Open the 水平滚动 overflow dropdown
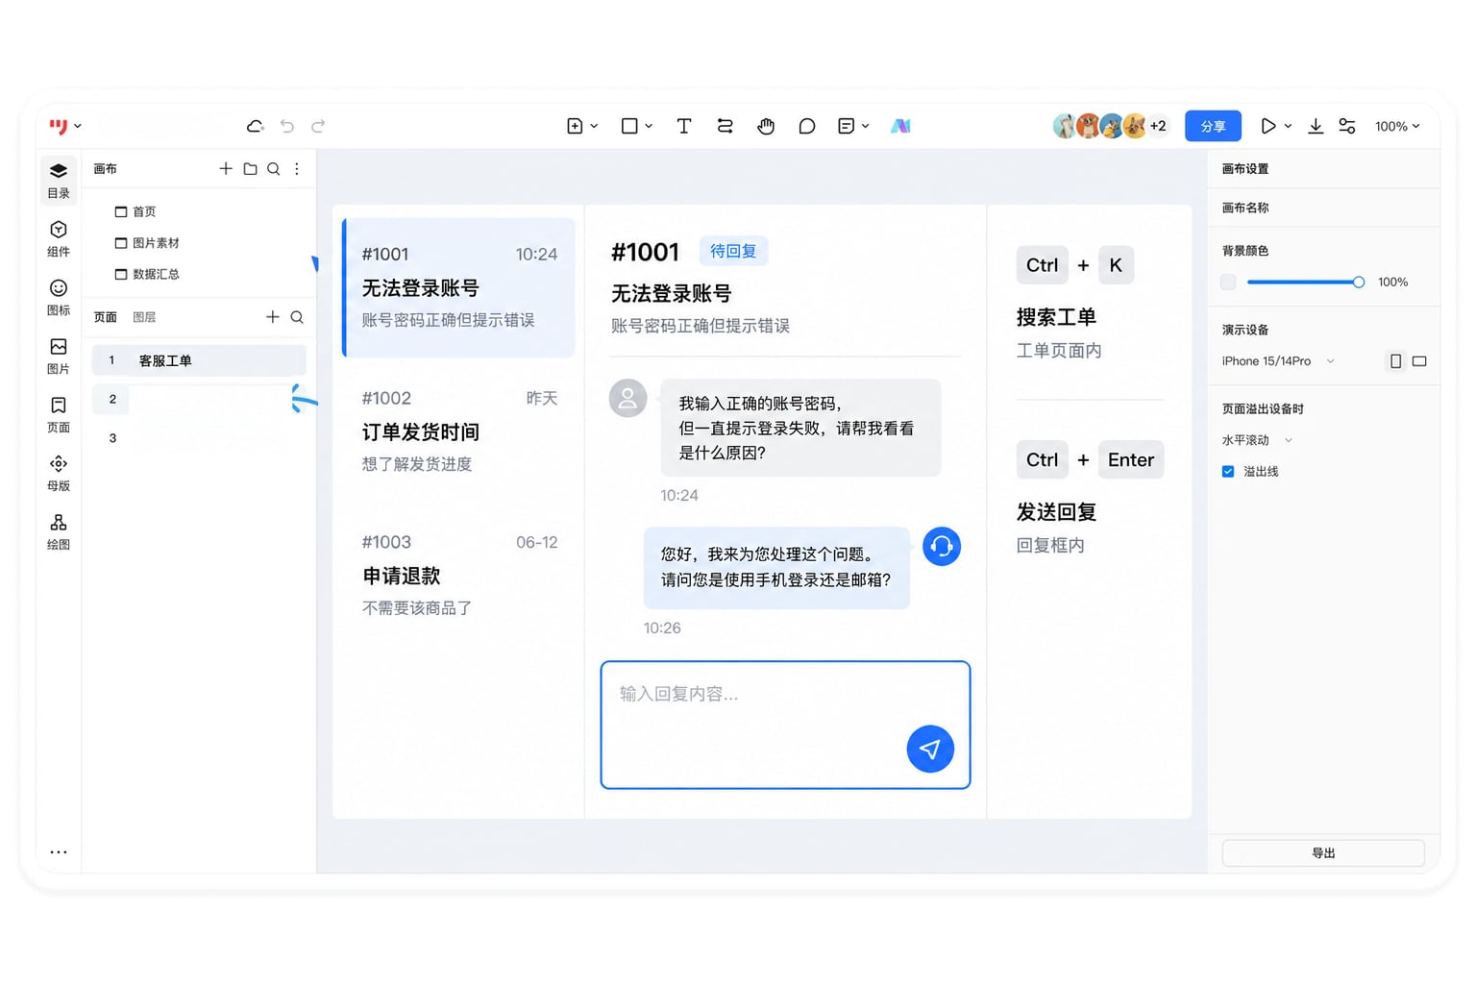The height and width of the screenshot is (984, 1476). [1257, 440]
